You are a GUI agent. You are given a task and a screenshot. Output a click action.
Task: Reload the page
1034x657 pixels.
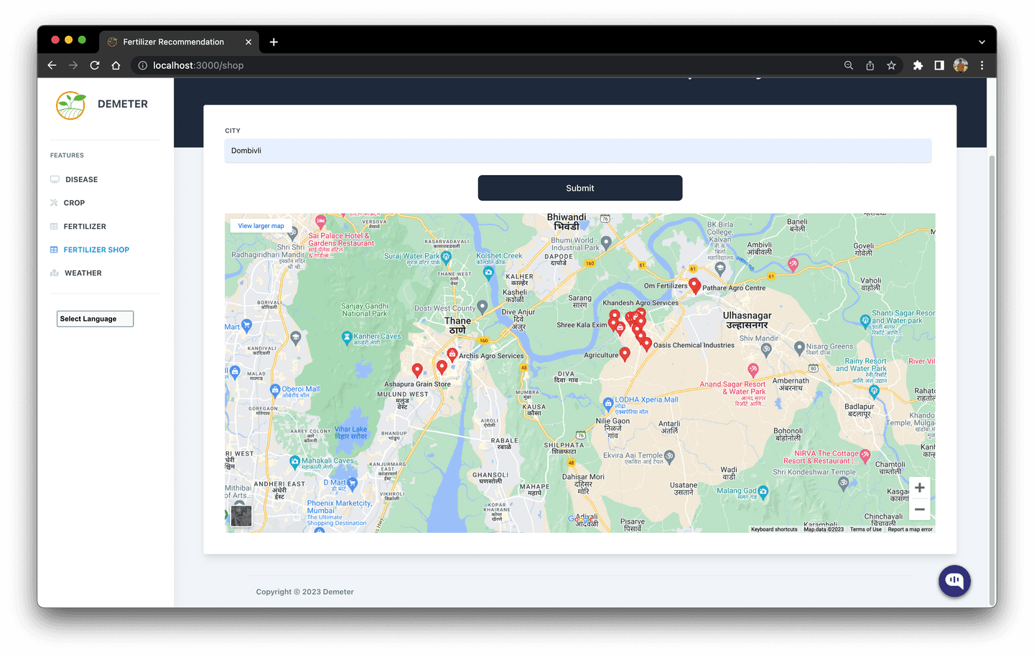tap(95, 65)
